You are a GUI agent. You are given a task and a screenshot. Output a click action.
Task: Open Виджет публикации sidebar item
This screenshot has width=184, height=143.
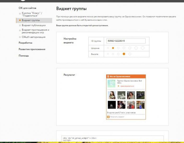click(34, 25)
